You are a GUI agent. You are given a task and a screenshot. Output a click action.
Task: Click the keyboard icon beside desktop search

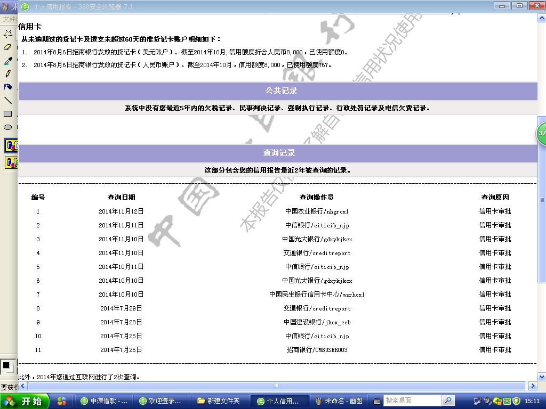[376, 402]
